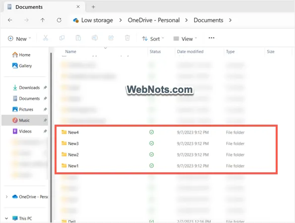Click the sync status checkmark for New3
Screen dimensions: 295x223
click(151, 144)
